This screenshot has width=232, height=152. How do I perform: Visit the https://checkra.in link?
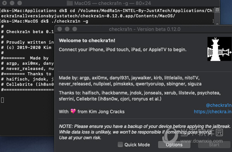click(213, 111)
